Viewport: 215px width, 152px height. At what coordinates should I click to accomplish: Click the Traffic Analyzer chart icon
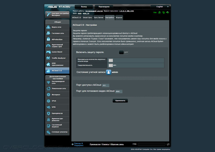coord(48,58)
